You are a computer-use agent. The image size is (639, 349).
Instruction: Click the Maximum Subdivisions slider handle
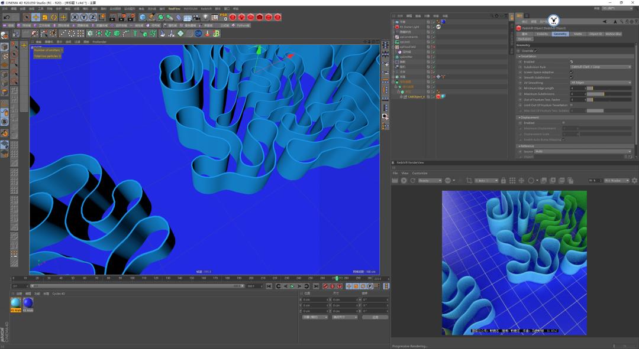pos(604,93)
